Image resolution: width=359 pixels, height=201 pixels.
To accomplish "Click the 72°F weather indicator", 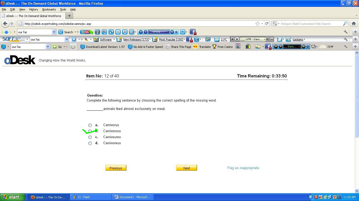I will pos(326,47).
